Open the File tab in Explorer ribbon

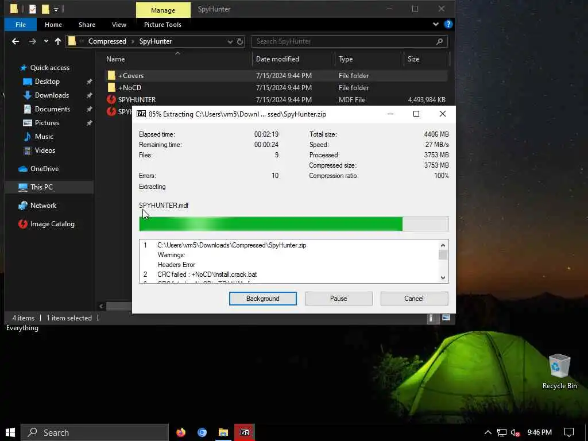click(21, 25)
